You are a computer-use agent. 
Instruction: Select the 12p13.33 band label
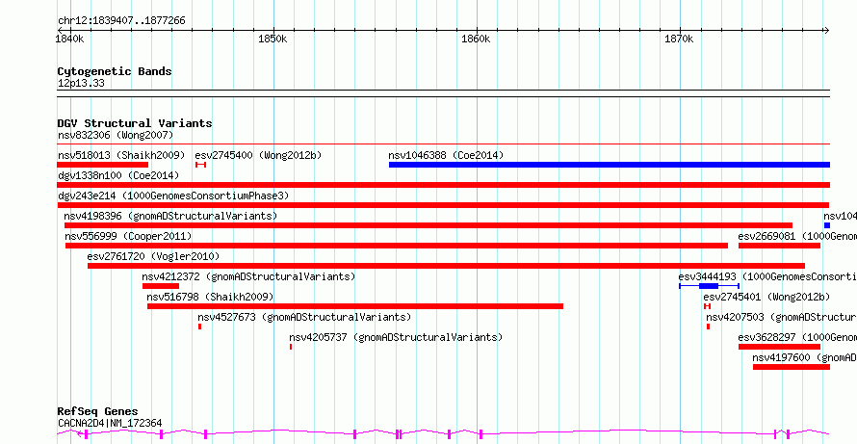coord(81,84)
